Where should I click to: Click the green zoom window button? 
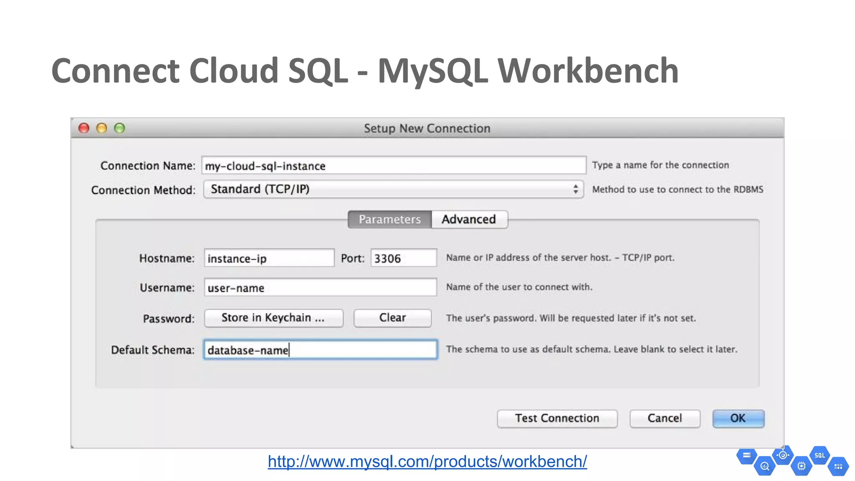click(x=119, y=128)
